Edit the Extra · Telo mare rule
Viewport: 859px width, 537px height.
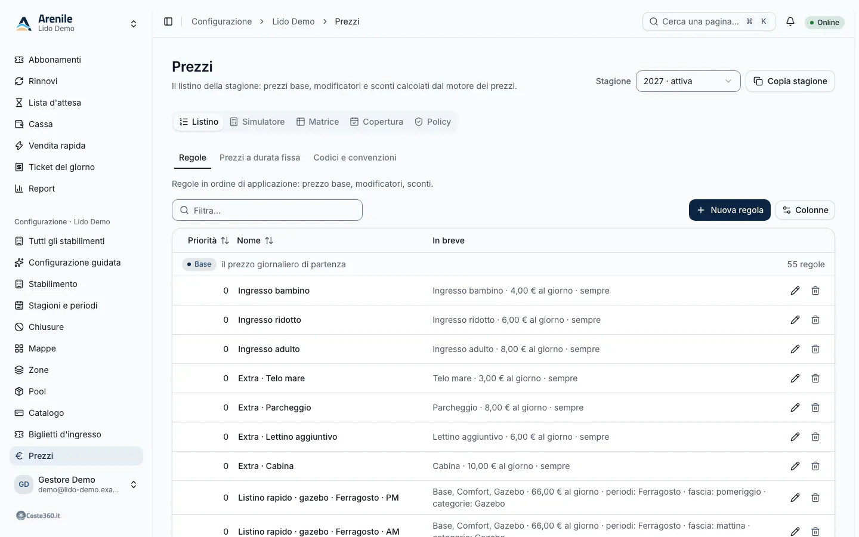tap(795, 378)
